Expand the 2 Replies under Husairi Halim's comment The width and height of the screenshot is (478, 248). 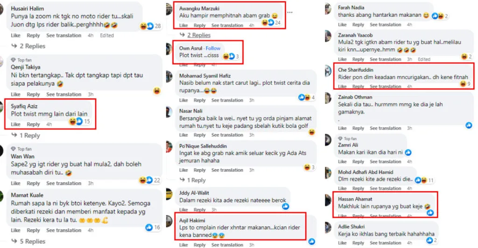tap(28, 46)
